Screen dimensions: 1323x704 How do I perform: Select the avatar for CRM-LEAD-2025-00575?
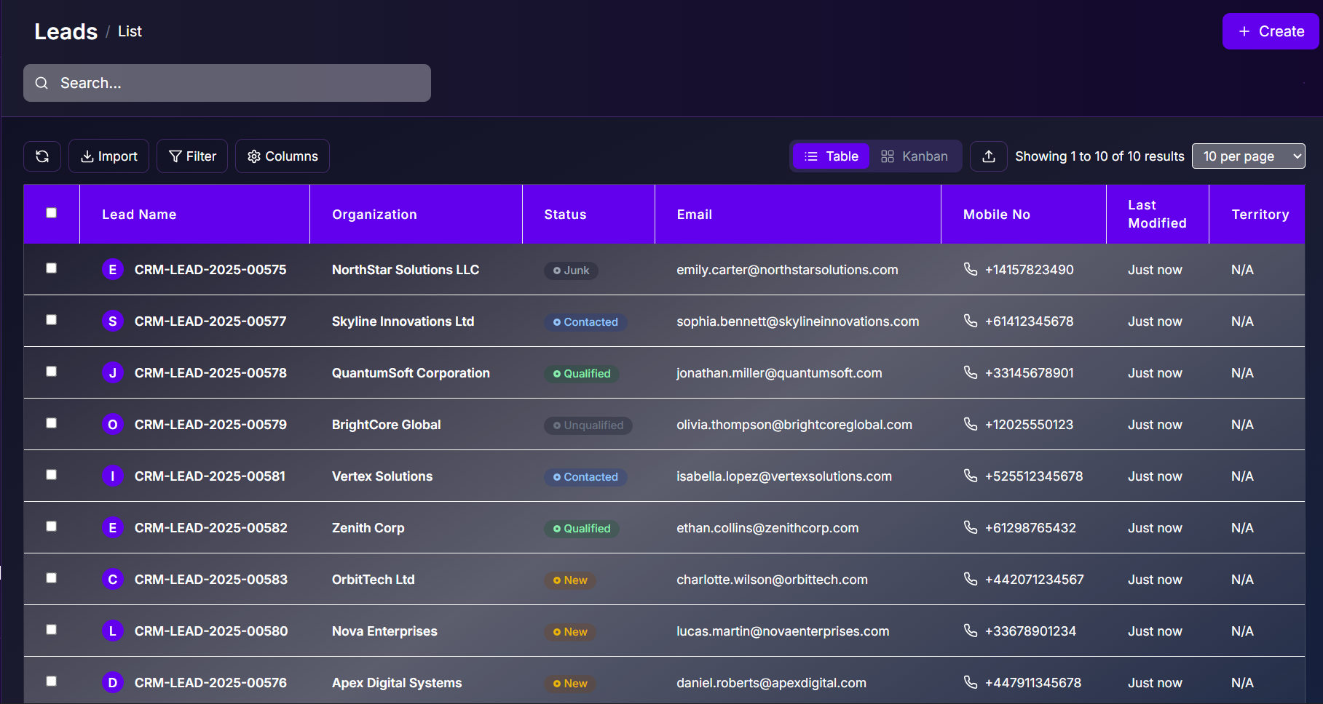click(113, 269)
